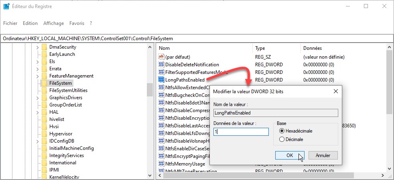Cancel the dialog with Annuler
394x180 pixels.
point(323,155)
